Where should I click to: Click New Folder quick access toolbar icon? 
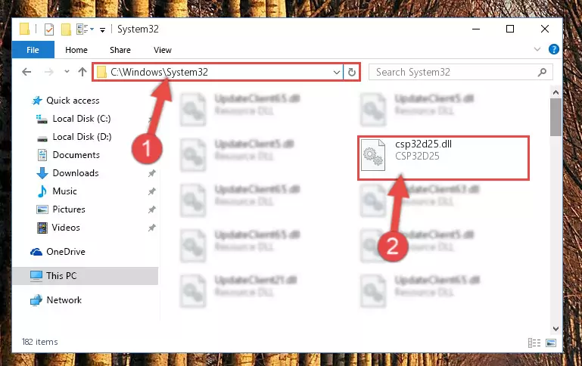point(66,29)
